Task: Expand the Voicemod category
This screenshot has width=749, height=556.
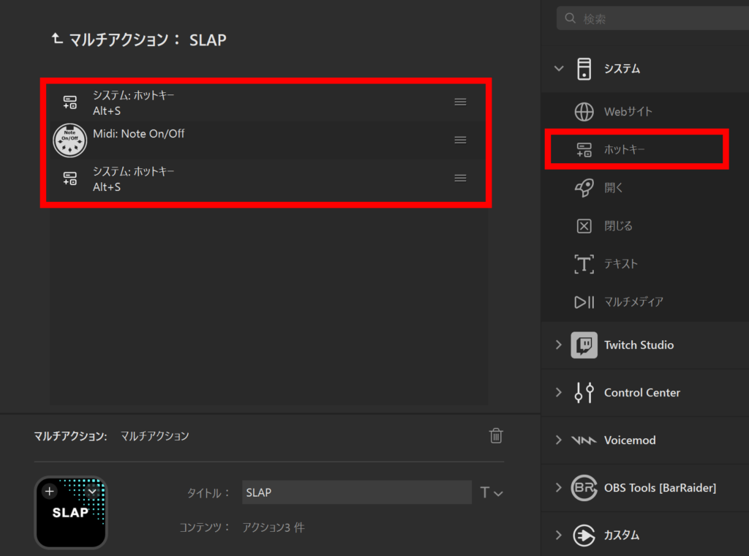Action: coord(560,440)
